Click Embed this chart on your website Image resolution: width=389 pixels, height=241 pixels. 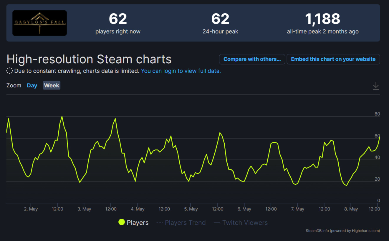(333, 59)
